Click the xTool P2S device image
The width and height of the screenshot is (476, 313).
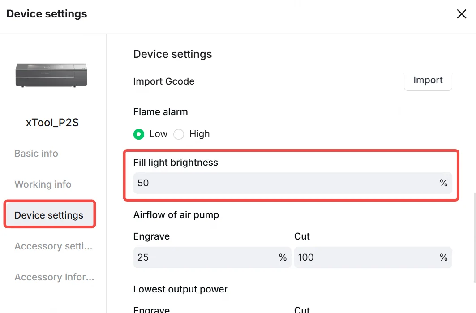coord(51,75)
